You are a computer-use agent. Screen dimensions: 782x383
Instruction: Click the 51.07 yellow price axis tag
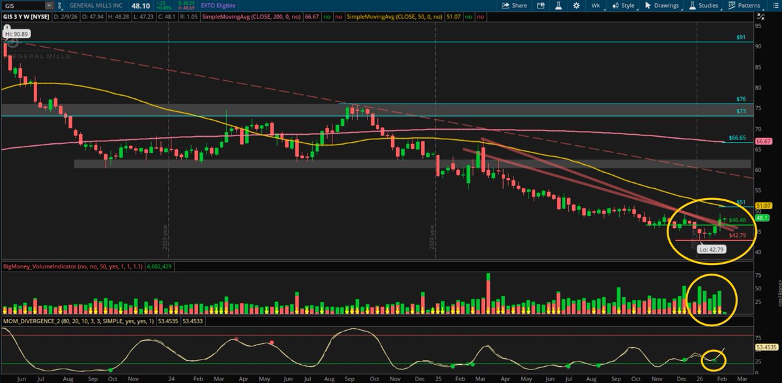tap(762, 206)
